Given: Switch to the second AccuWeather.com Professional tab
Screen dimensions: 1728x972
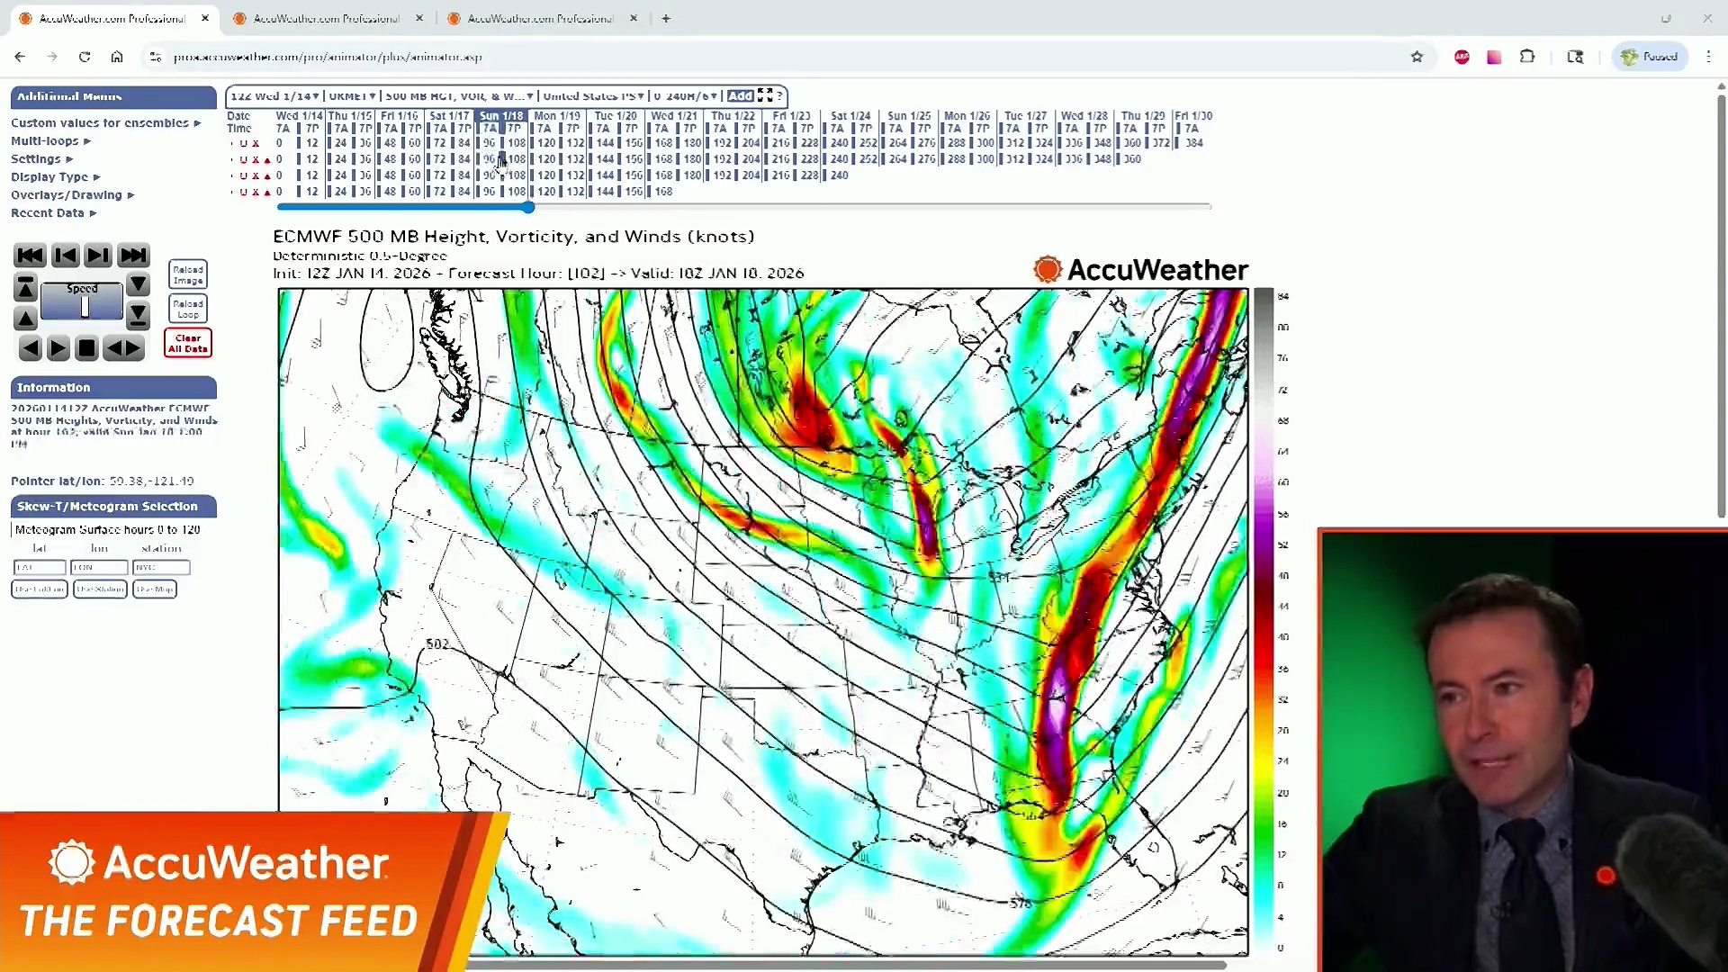Looking at the screenshot, I should (324, 18).
